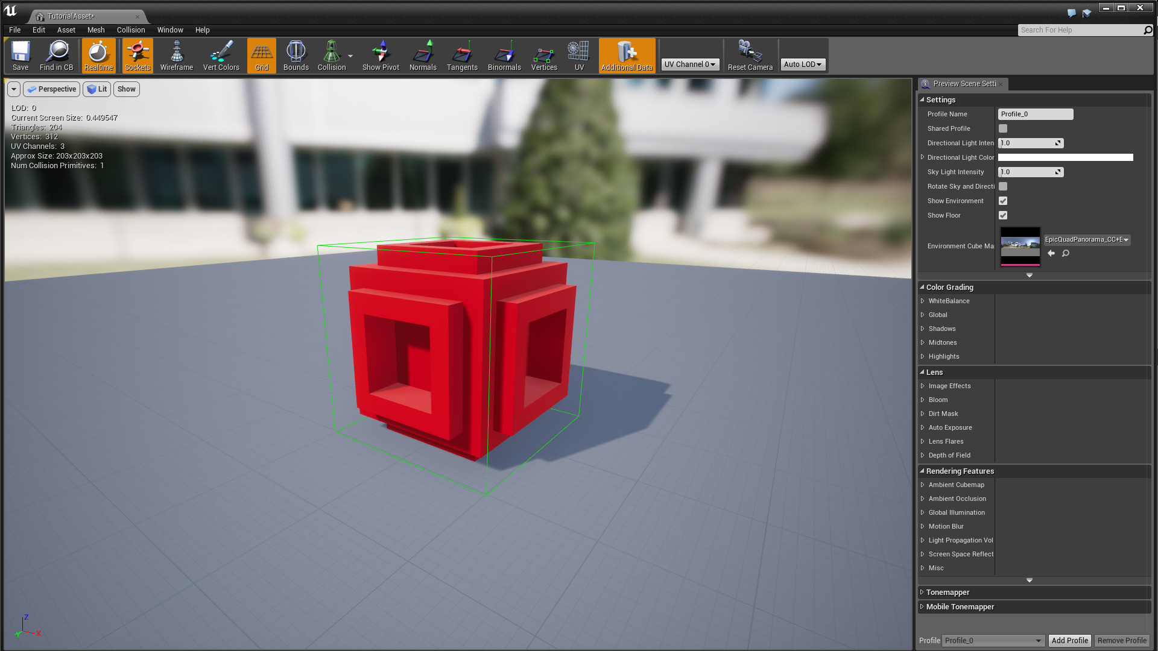Open the UV Channel 0 dropdown
This screenshot has height=651, width=1158.
pos(690,64)
